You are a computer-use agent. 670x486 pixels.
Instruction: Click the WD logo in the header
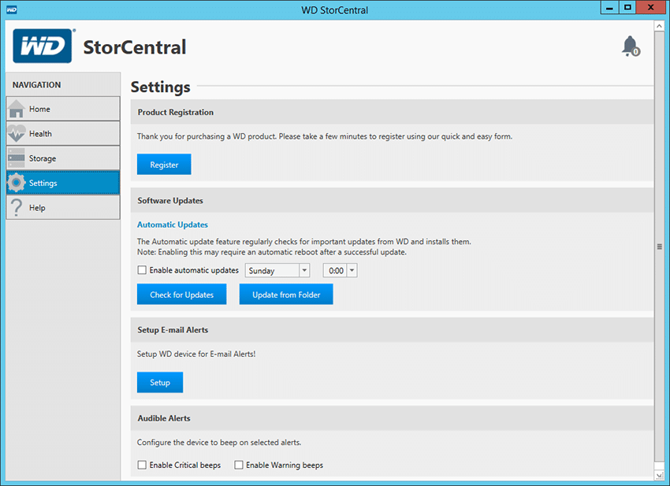(43, 46)
